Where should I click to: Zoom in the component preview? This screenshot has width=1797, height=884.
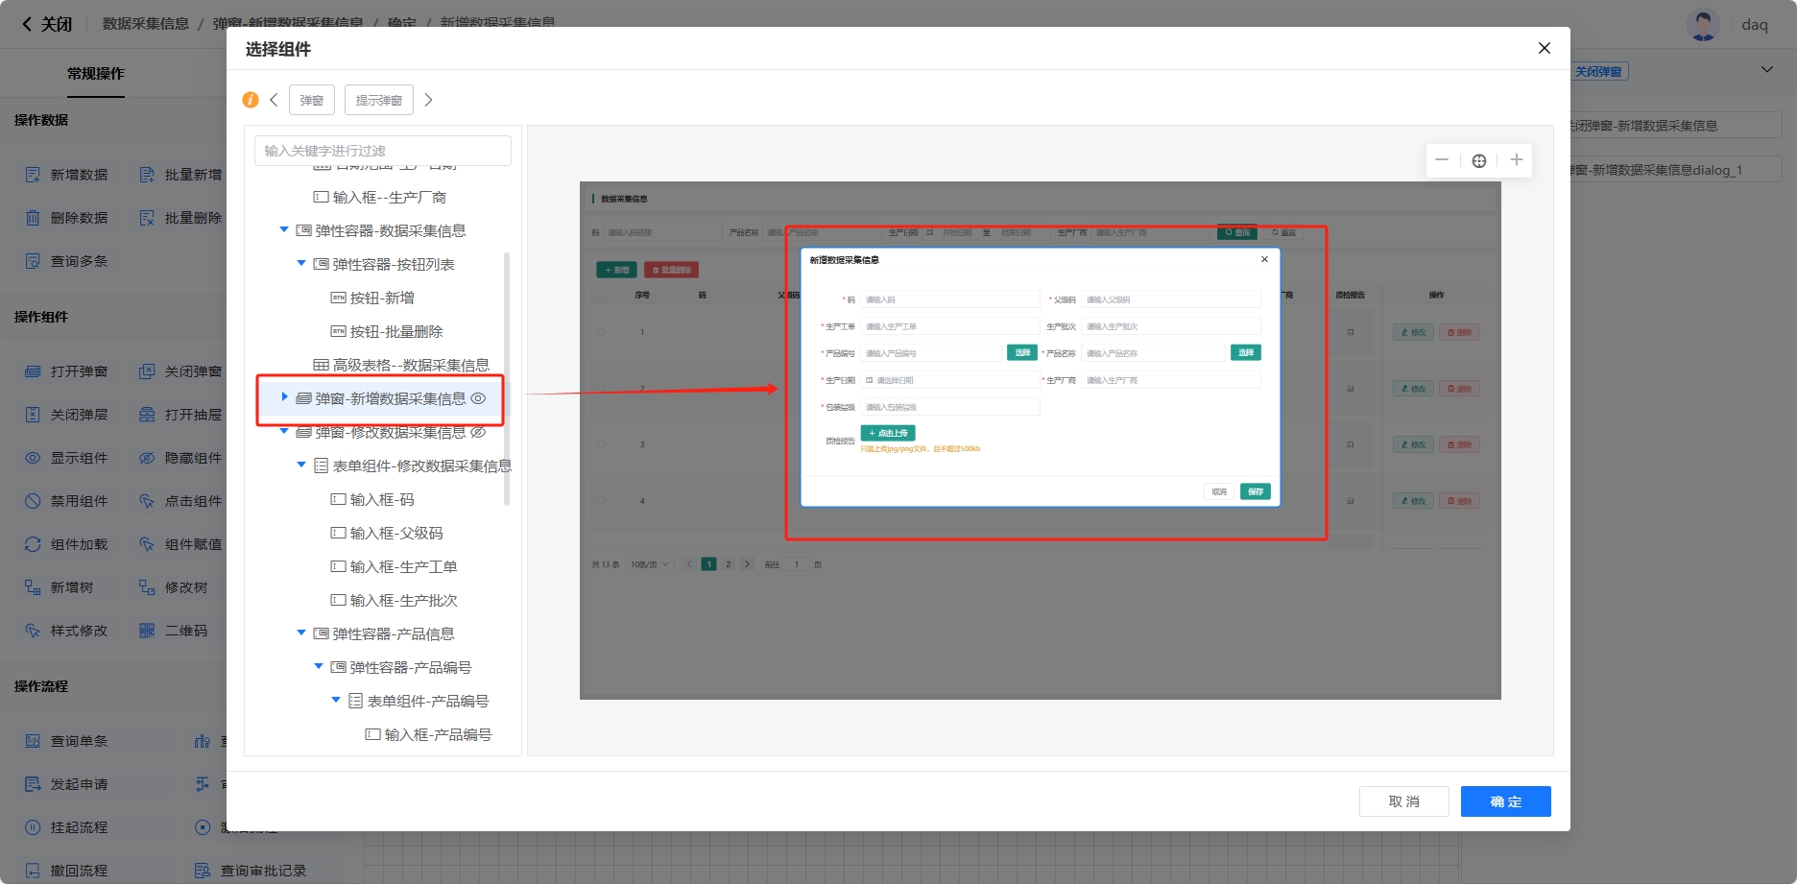[1516, 160]
